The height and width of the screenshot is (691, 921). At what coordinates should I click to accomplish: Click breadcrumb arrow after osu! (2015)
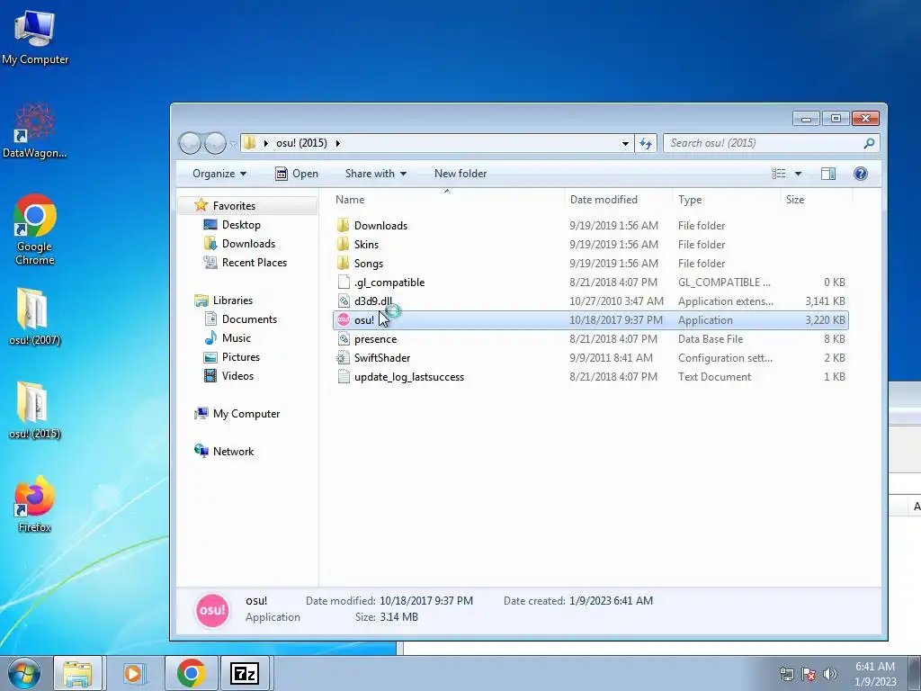point(338,143)
